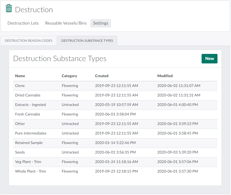This screenshot has width=231, height=195.
Task: Click the Pure Intermediates row
Action: coord(31,133)
